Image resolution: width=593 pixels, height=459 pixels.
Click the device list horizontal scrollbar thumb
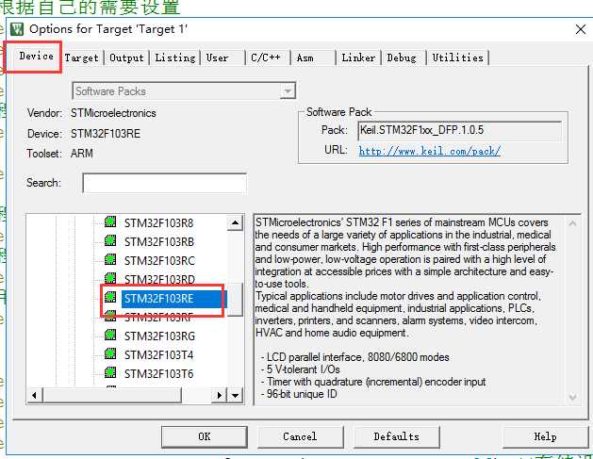(x=112, y=396)
